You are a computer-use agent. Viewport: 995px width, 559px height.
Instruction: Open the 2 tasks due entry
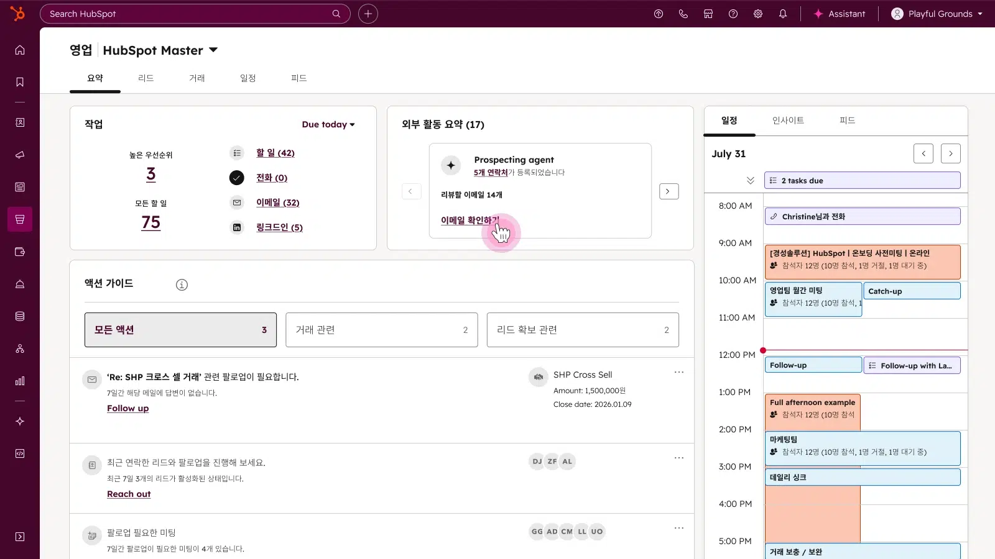click(863, 180)
